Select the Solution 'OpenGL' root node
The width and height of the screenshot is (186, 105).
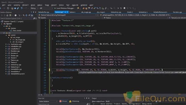14,22
